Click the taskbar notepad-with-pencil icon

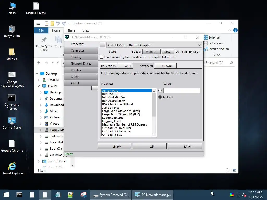70,195
